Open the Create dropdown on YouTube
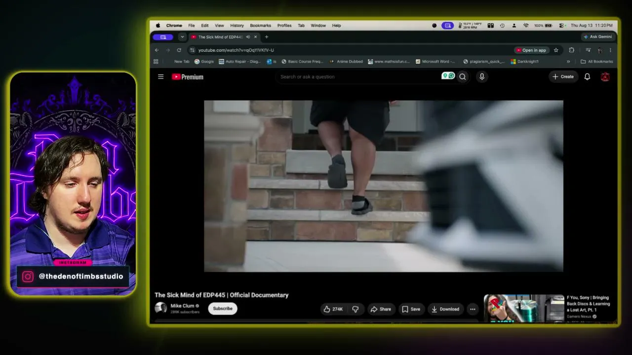 pos(563,76)
